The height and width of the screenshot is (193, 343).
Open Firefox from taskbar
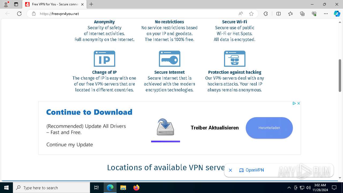pyautogui.click(x=136, y=188)
